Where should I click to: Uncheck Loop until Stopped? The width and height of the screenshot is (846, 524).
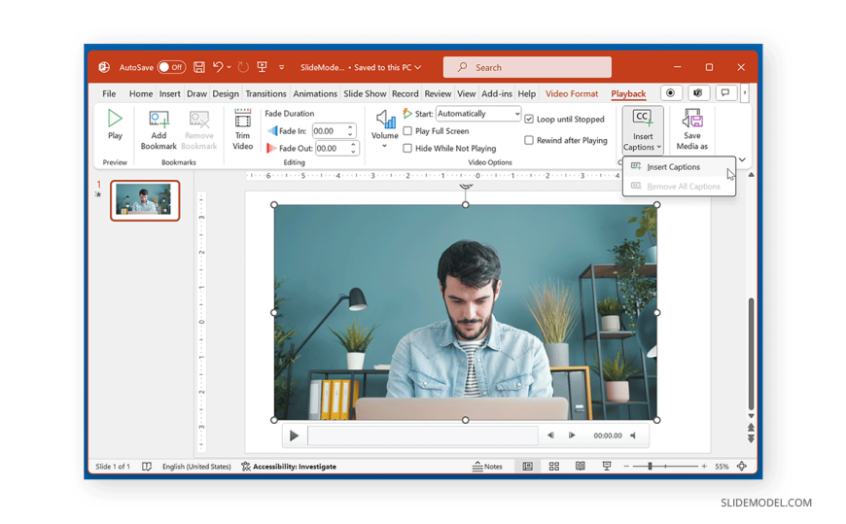click(529, 120)
